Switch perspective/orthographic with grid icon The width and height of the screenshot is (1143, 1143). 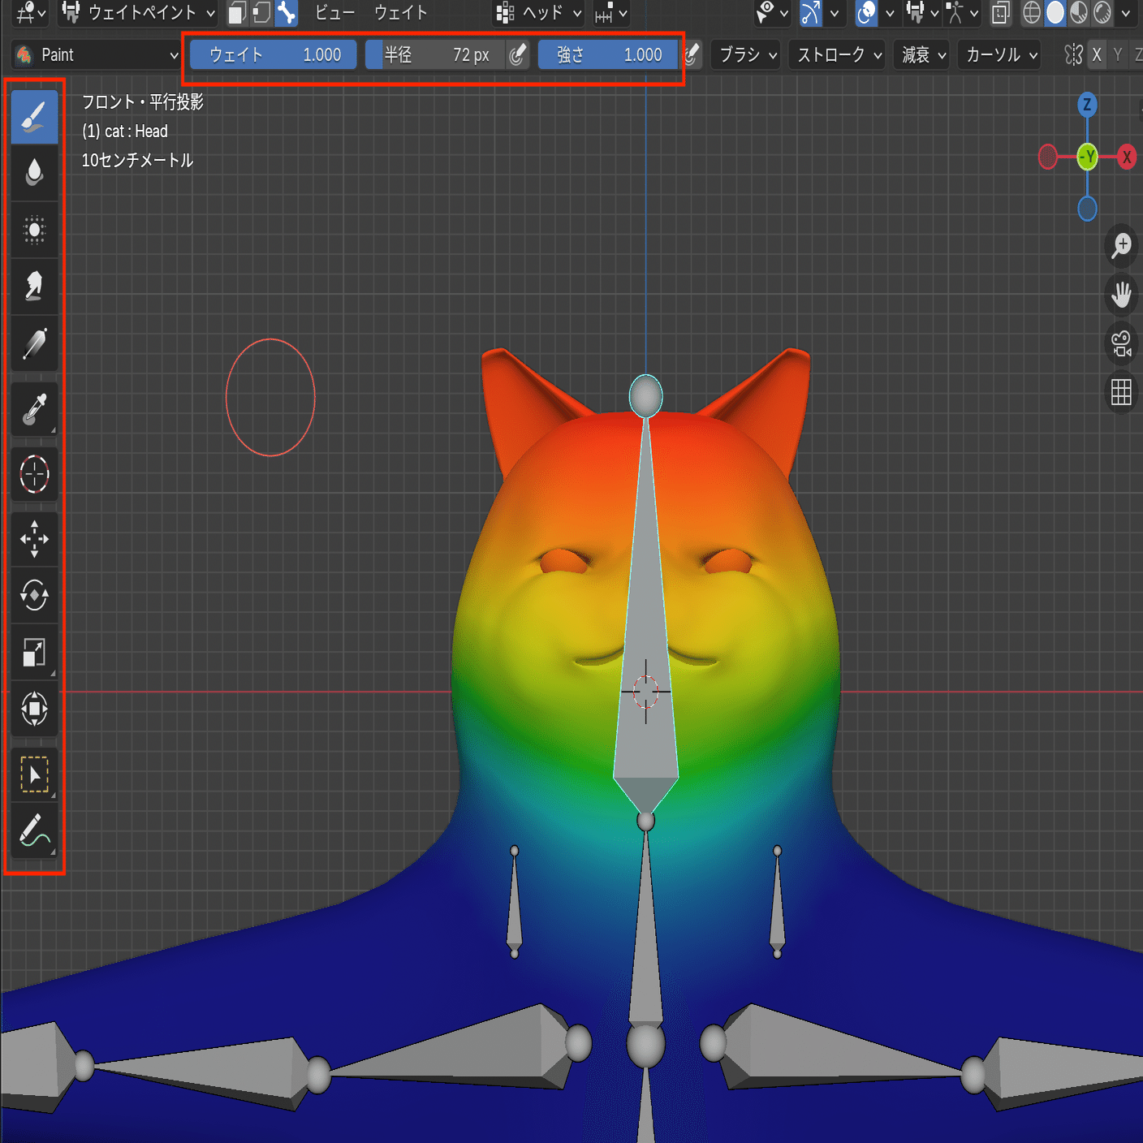[1121, 393]
